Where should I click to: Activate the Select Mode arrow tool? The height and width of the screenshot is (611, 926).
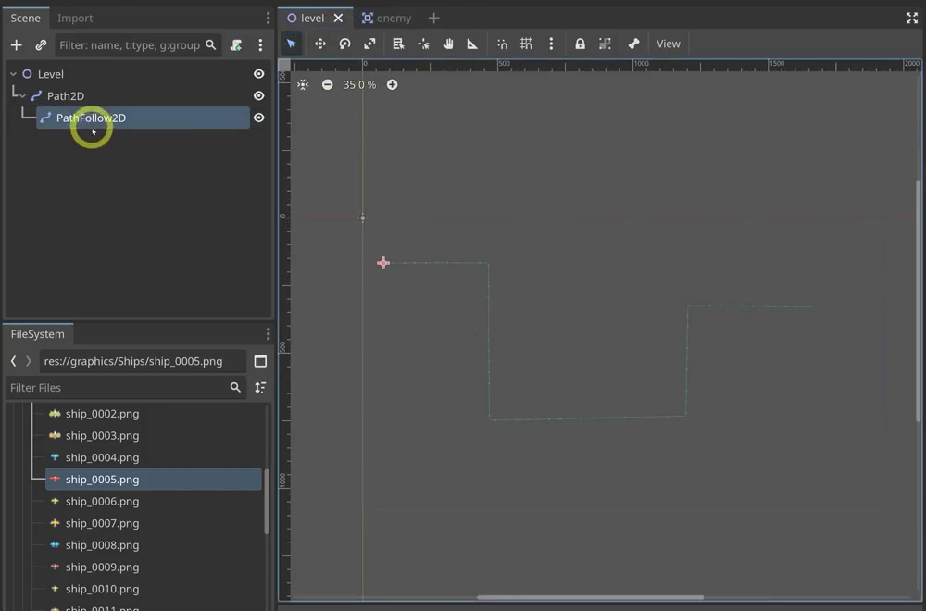pos(291,44)
